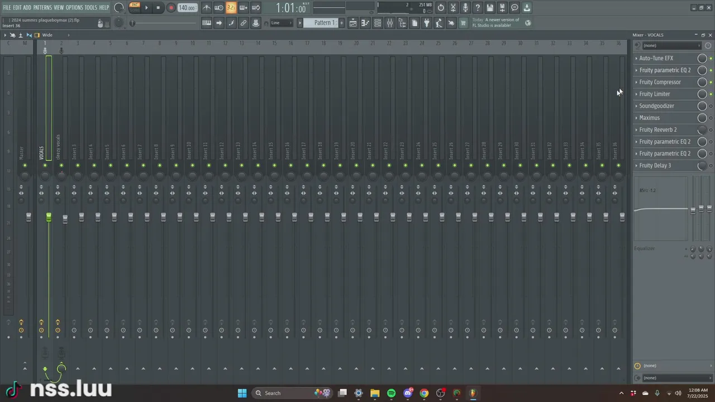Open the Browser tree icon

402,23
